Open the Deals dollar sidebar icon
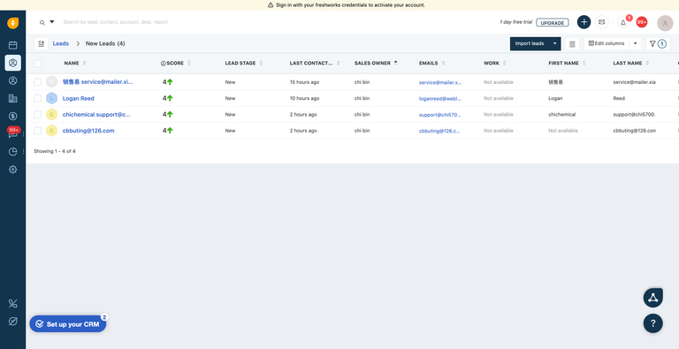The image size is (679, 349). tap(13, 116)
